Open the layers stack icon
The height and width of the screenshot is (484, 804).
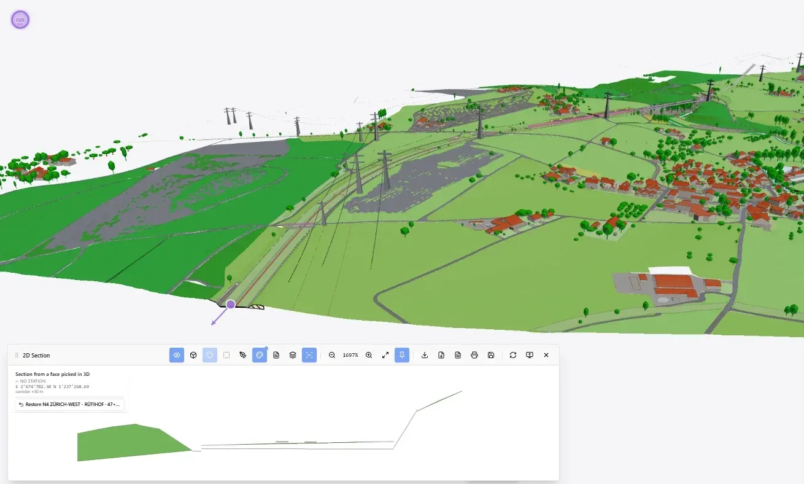click(x=293, y=355)
